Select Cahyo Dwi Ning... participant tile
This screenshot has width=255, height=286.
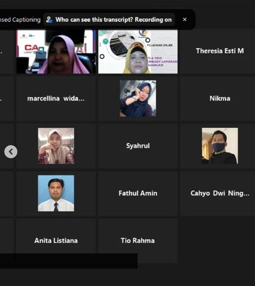click(218, 194)
